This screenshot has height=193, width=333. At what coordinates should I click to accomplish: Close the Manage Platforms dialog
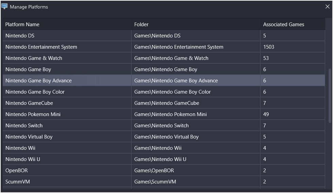pyautogui.click(x=327, y=6)
